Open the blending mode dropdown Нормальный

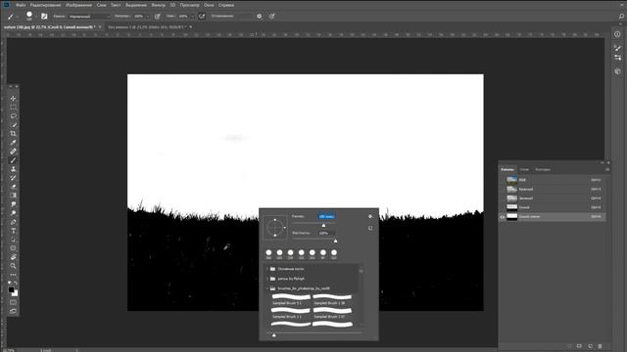89,17
